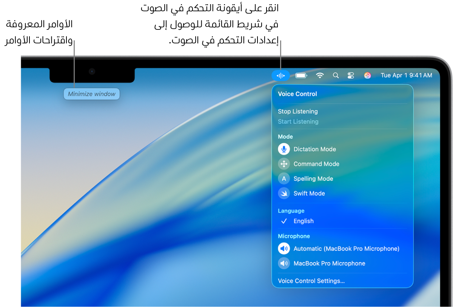This screenshot has width=453, height=307.
Task: Click the Minimize window command suggestion
Action: click(92, 94)
